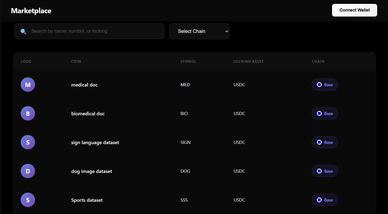Click the Base chain badge for sign language dataset
The height and width of the screenshot is (214, 388).
(325, 142)
